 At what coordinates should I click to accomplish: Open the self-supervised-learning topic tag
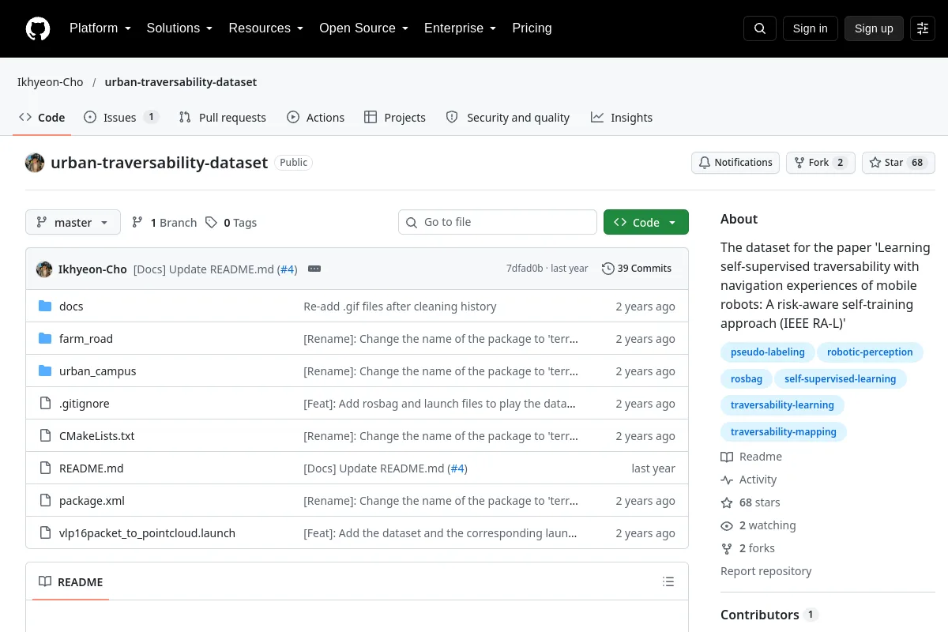pos(841,379)
